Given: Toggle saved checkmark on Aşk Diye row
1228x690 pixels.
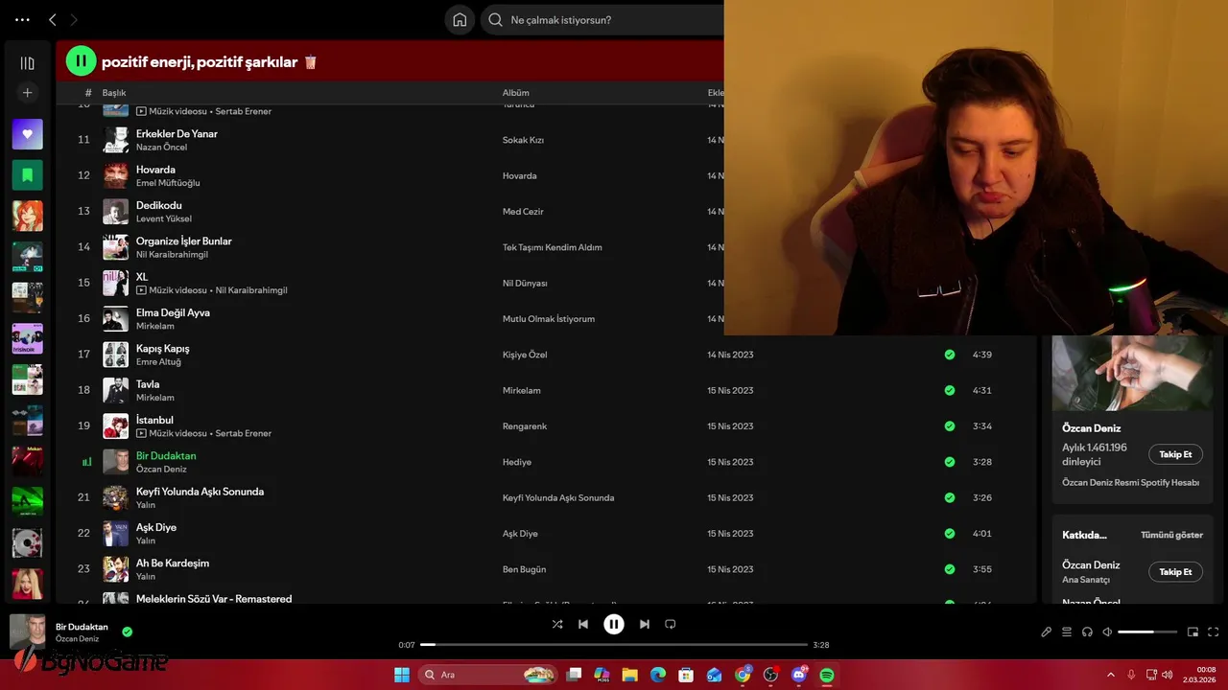Looking at the screenshot, I should point(950,533).
